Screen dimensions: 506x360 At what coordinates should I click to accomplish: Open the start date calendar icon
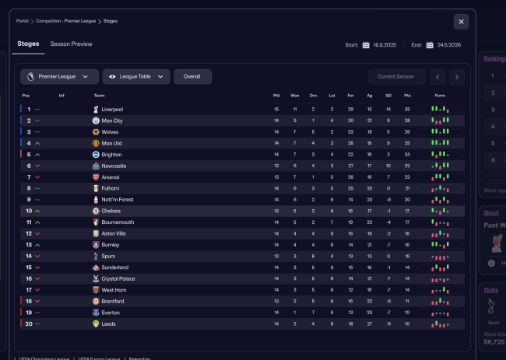366,45
